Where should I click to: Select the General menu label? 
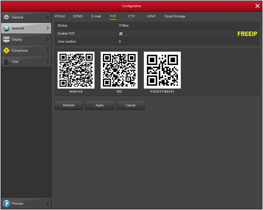click(x=17, y=17)
